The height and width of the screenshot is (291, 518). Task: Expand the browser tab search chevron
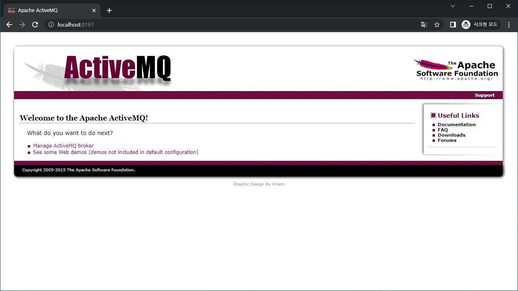452,6
